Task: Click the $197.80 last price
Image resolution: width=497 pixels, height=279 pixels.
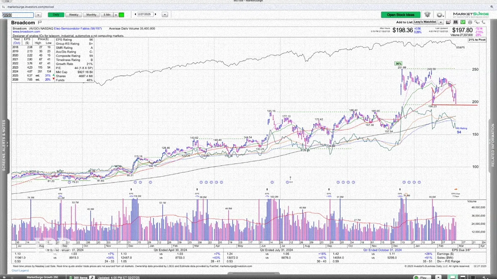Action: [462, 30]
